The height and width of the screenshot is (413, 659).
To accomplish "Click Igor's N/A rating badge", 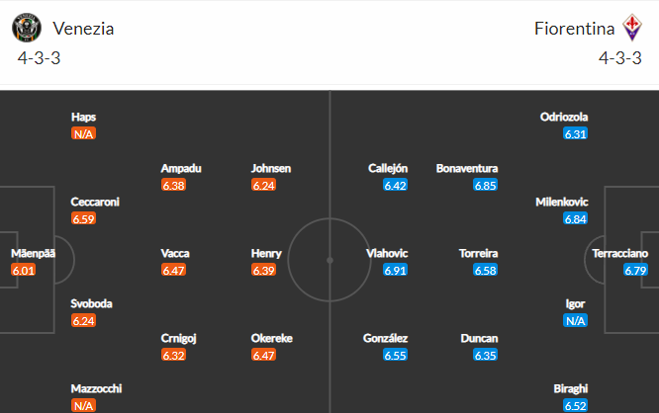I will (x=575, y=320).
